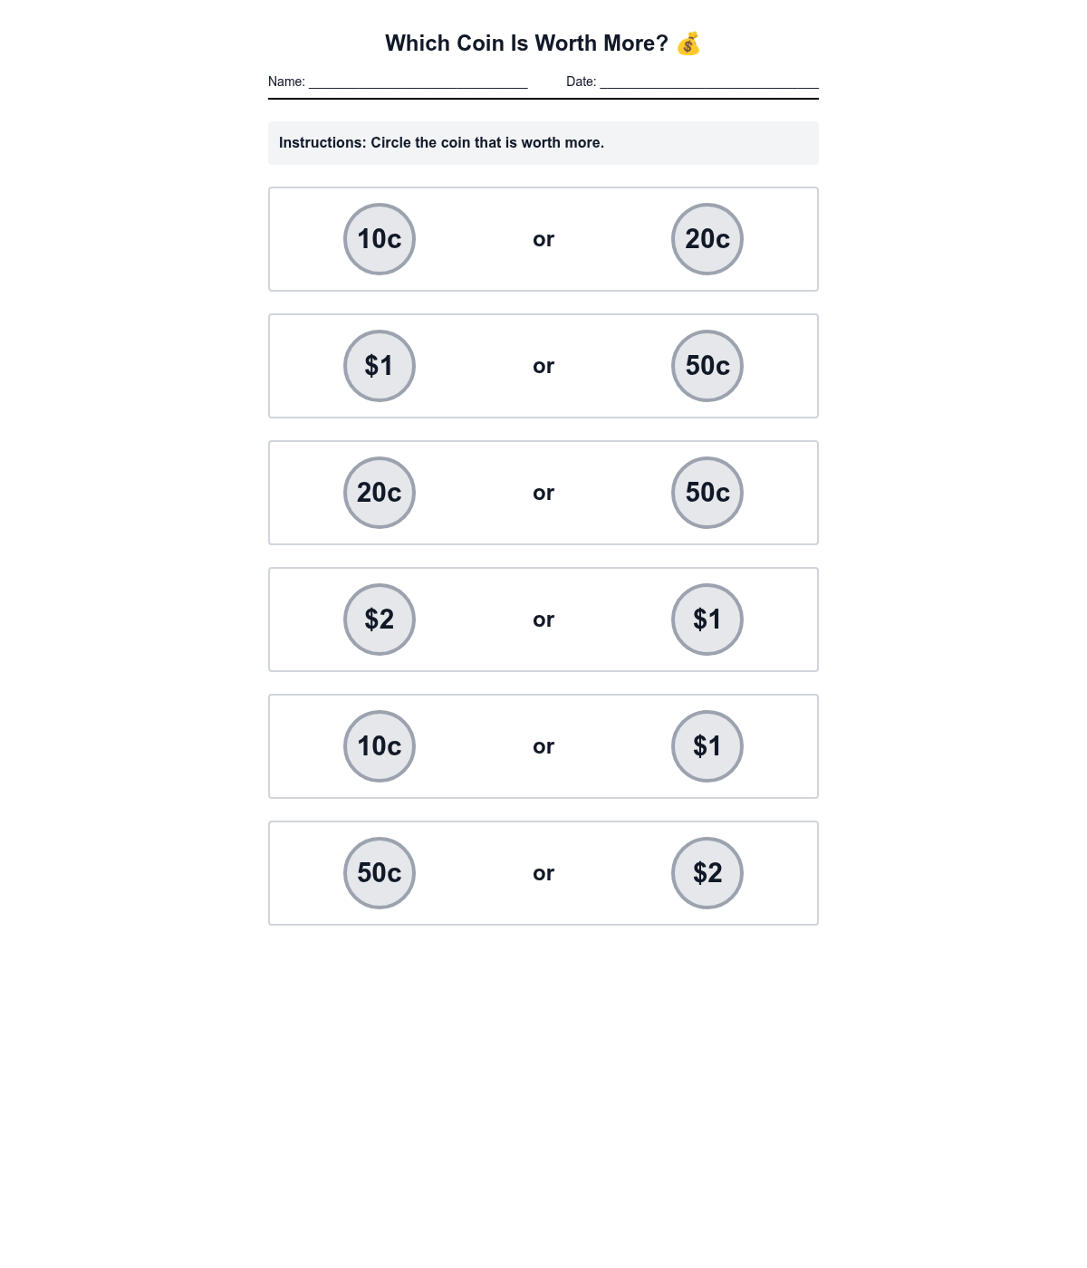Select the $2 coin in the last row
The image size is (1087, 1268).
pos(707,873)
